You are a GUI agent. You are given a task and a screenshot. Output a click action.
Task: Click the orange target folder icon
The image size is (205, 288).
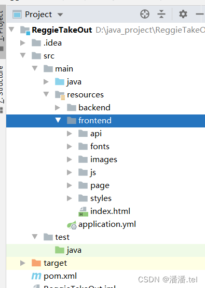[x=36, y=263]
